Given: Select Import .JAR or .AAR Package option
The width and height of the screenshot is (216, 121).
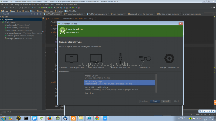Looking at the screenshot, I should point(120,88).
